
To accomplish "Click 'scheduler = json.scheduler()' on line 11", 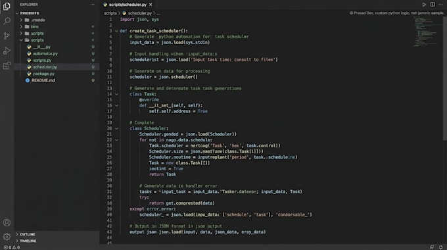I will (x=164, y=77).
